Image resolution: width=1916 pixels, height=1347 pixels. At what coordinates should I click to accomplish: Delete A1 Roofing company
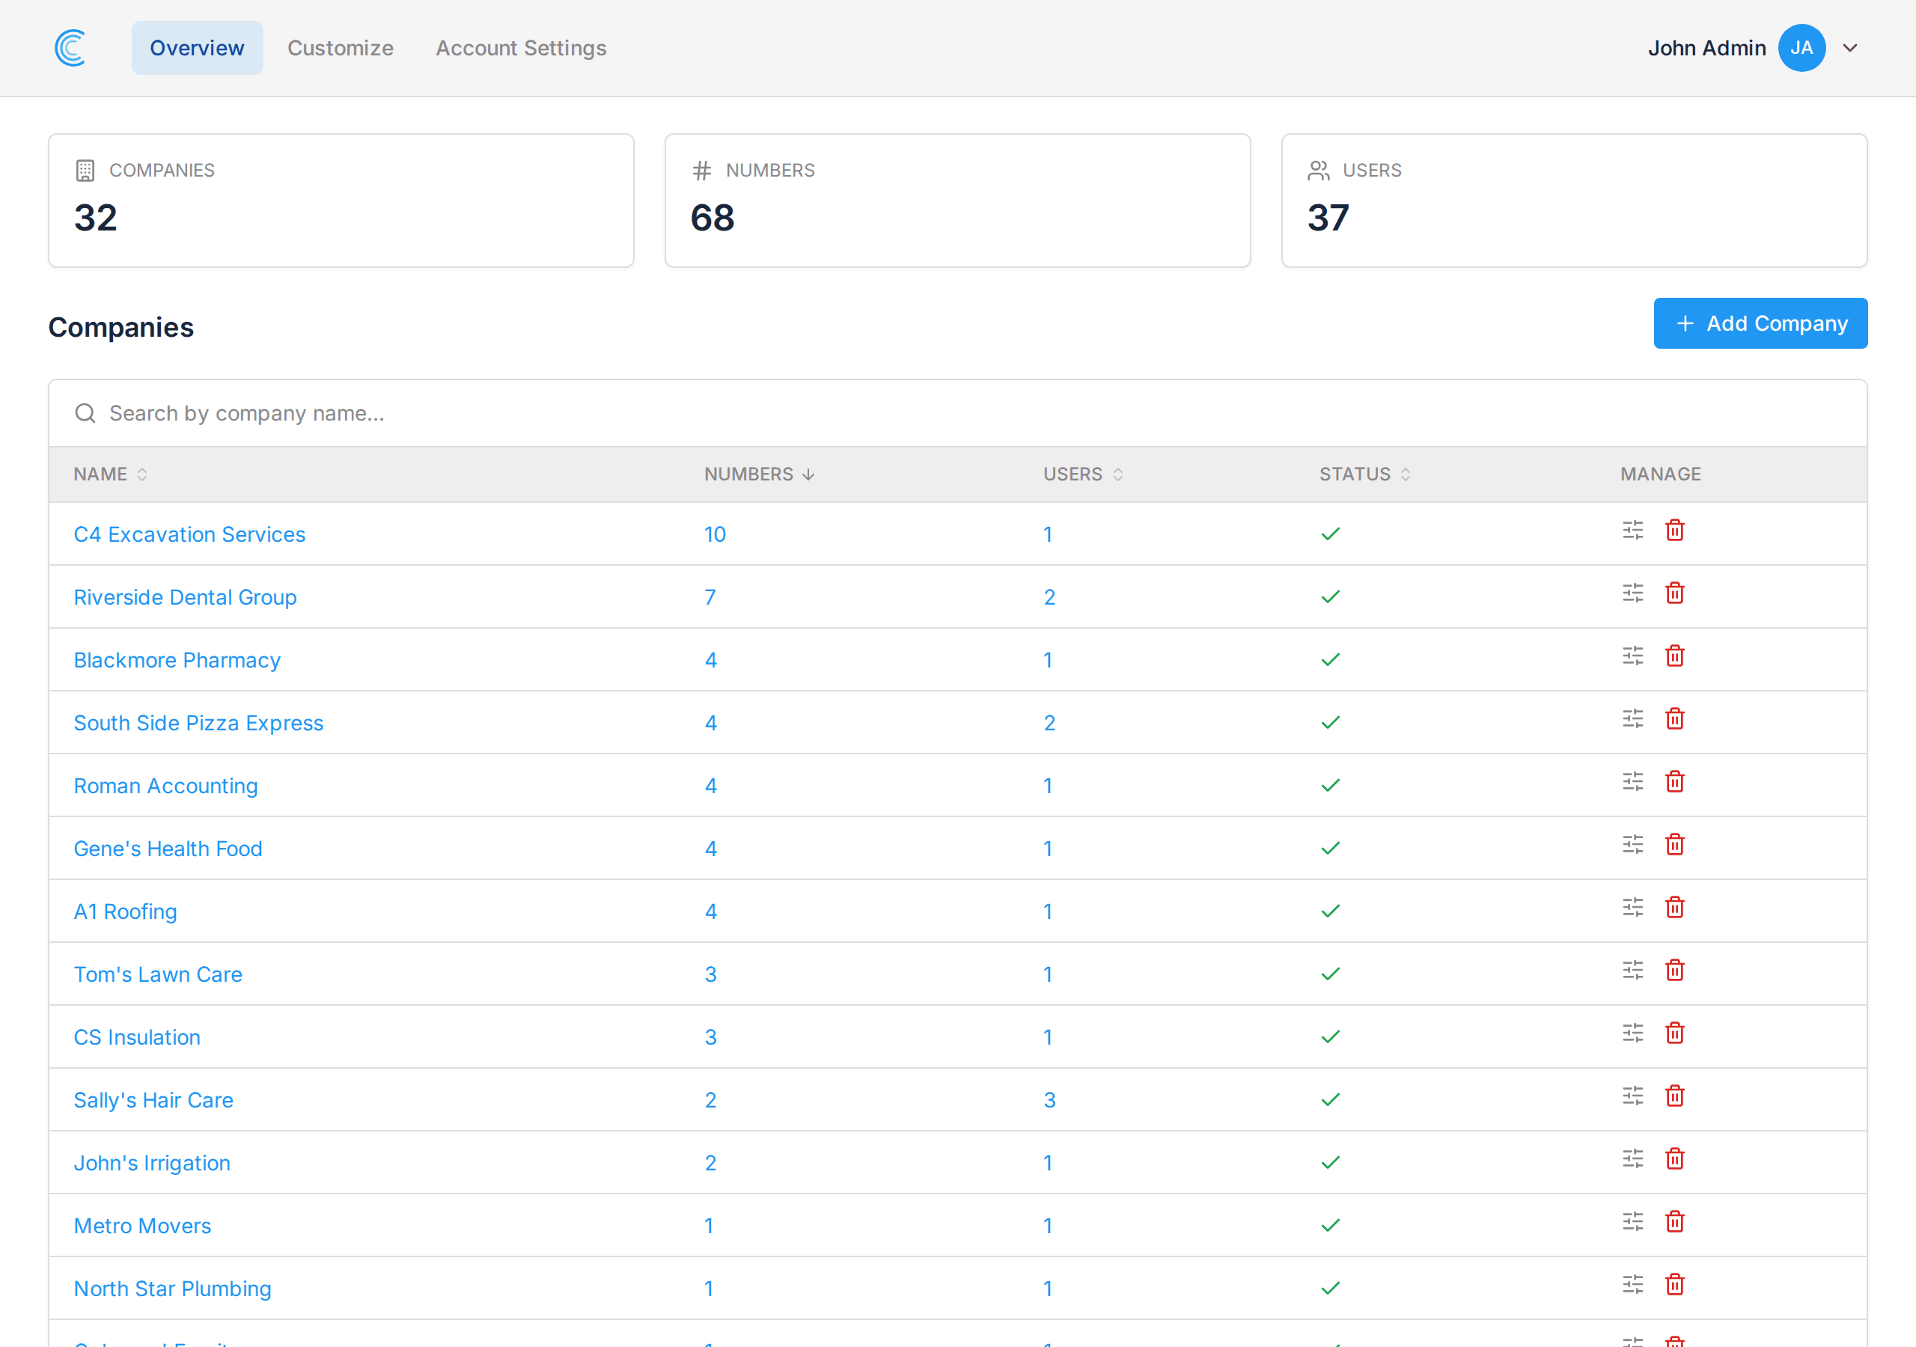click(x=1674, y=908)
